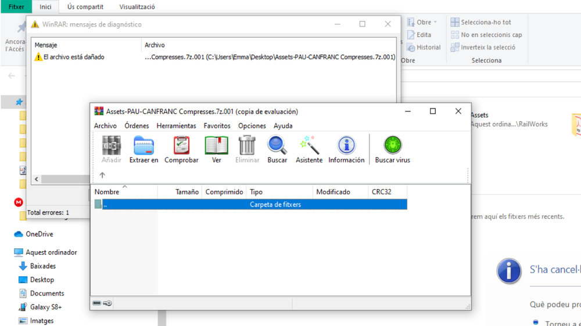Click warning icon beside El archivo está dañado
The height and width of the screenshot is (326, 581).
point(38,57)
